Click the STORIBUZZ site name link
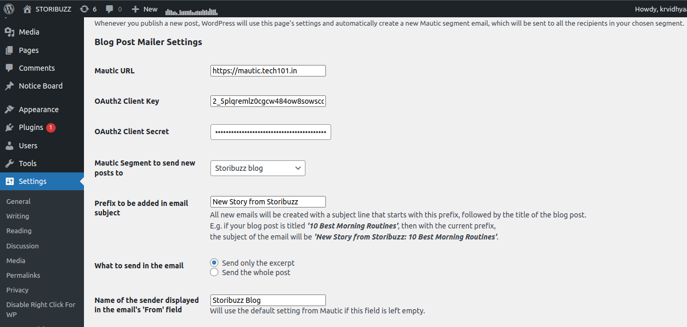Image resolution: width=687 pixels, height=327 pixels. coord(53,9)
